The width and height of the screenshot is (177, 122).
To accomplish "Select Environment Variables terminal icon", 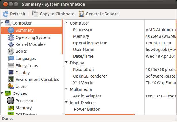I will coord(11,80).
